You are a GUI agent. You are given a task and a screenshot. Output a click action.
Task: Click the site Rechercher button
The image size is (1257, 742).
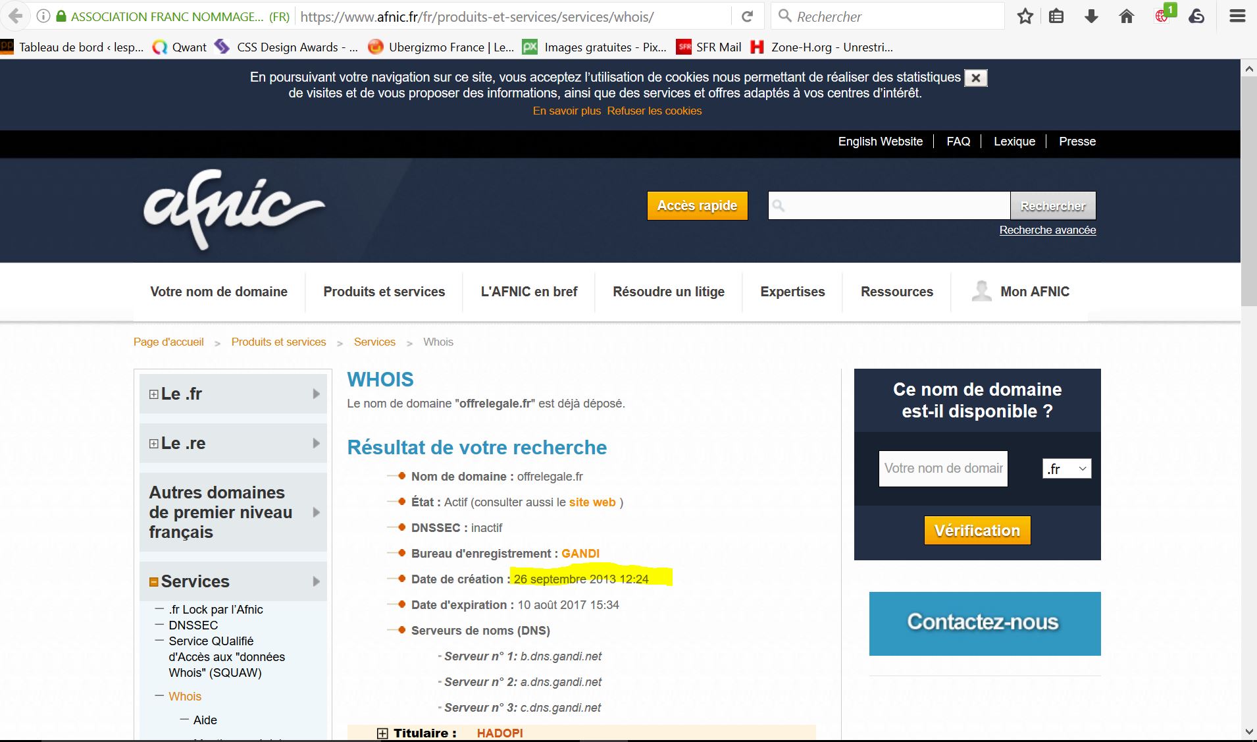point(1053,205)
